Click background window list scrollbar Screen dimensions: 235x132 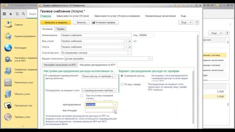pyautogui.click(x=228, y=43)
